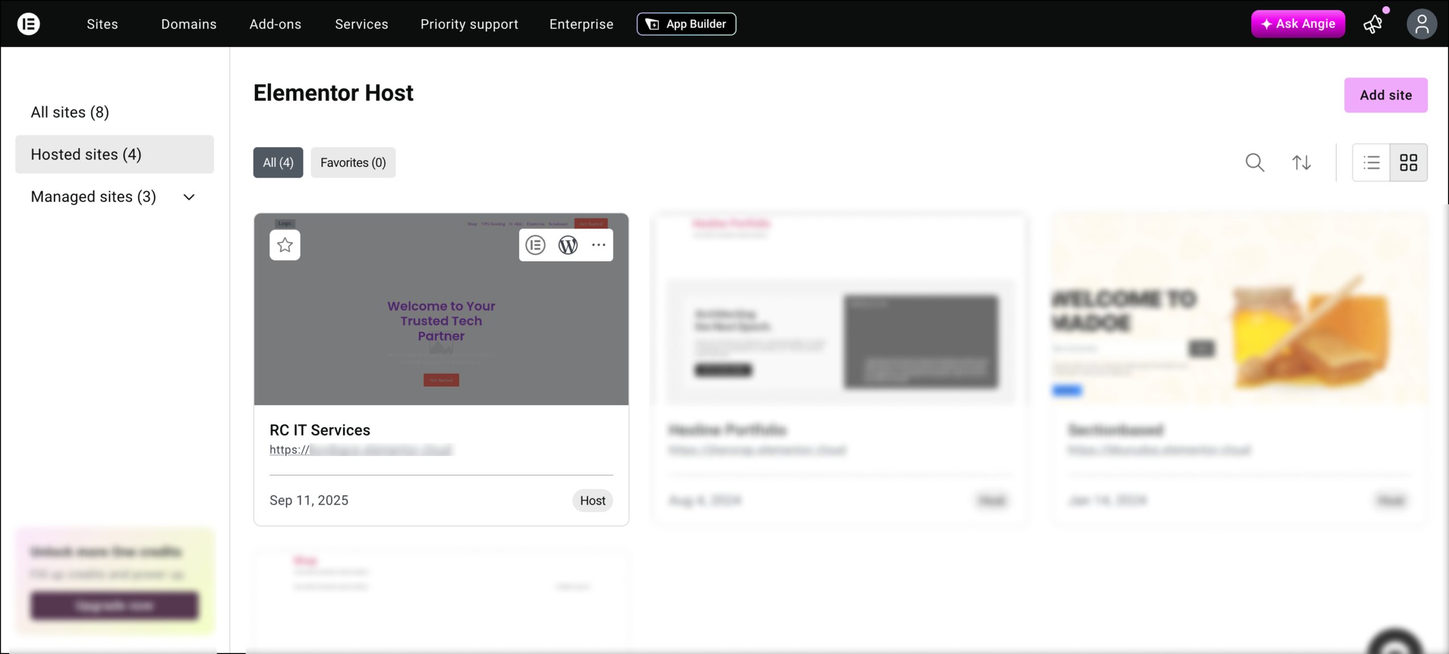The height and width of the screenshot is (654, 1449).
Task: Expand Managed sites chevron
Action: 189,197
